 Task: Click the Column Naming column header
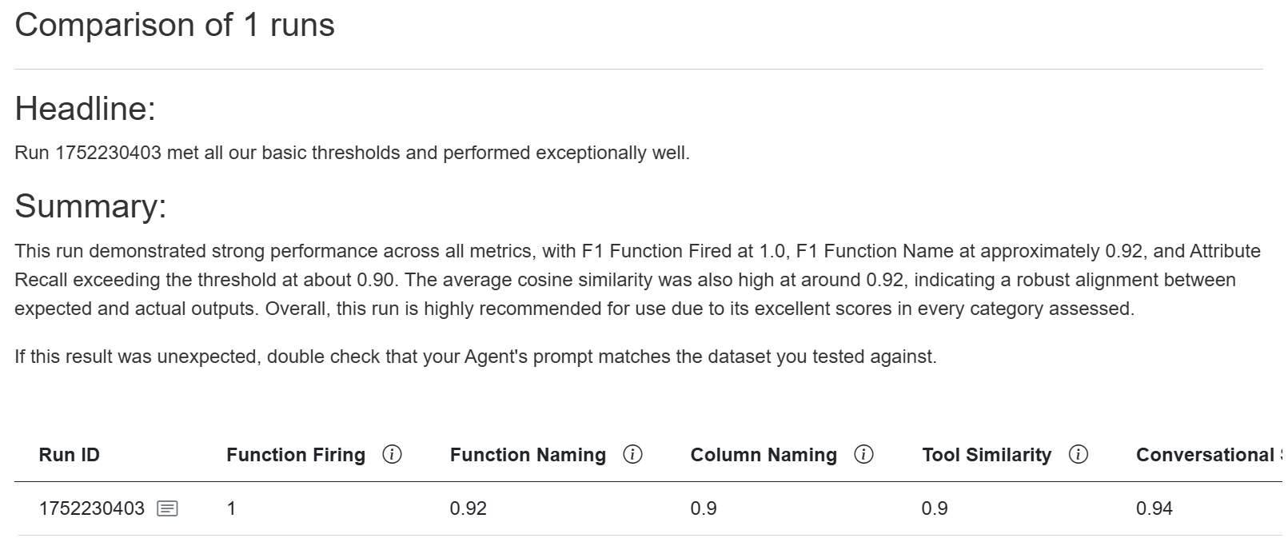tap(764, 455)
